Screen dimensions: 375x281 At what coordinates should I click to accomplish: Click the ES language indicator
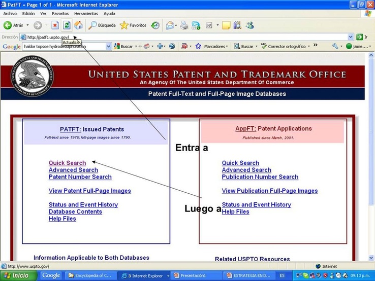point(282,276)
